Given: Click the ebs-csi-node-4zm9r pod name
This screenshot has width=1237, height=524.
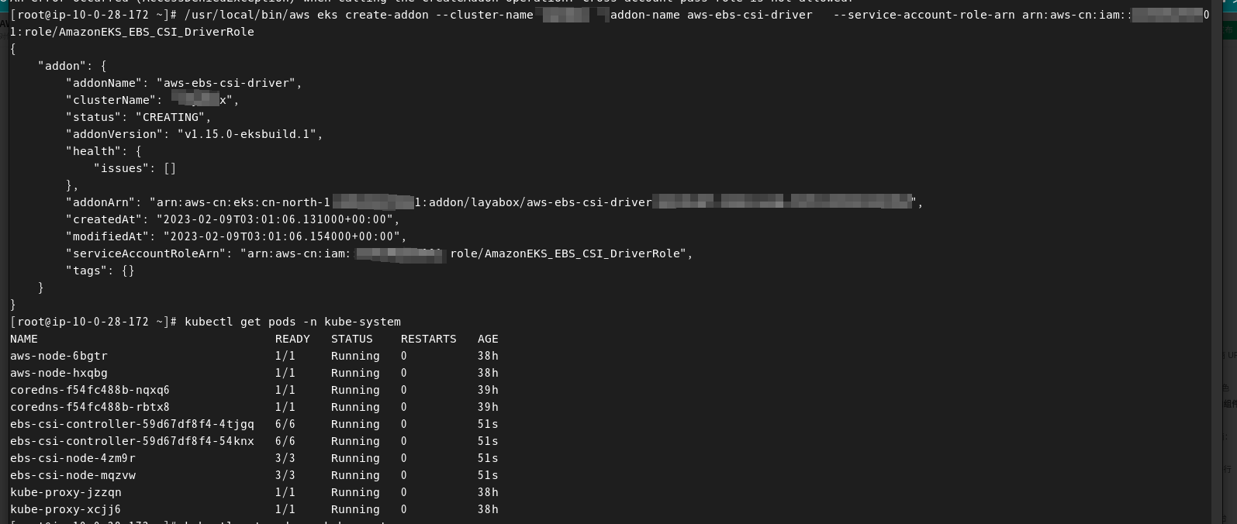Looking at the screenshot, I should point(73,458).
